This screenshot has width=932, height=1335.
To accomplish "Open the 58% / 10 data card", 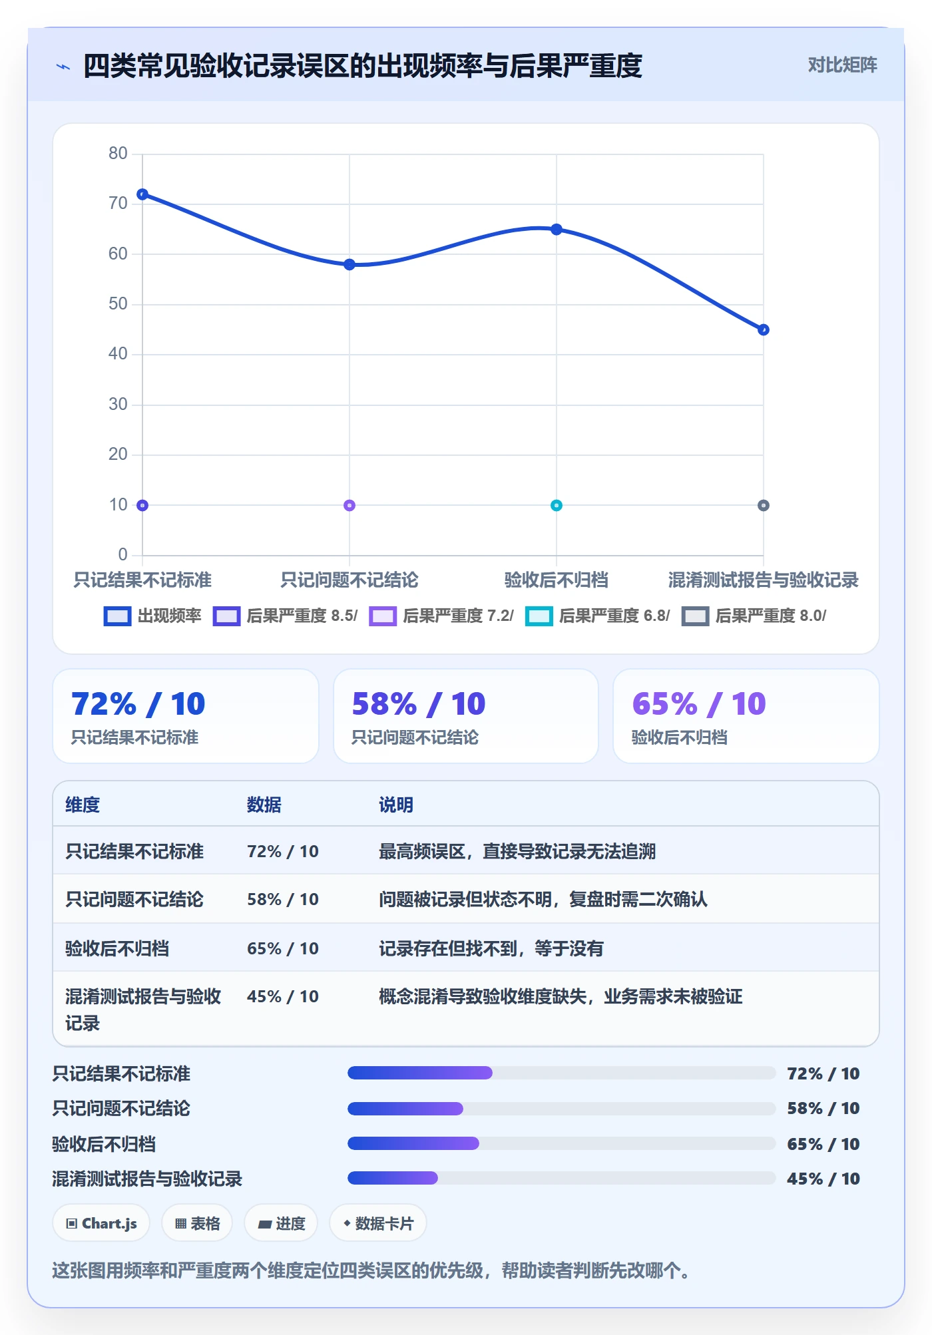I will click(x=466, y=716).
